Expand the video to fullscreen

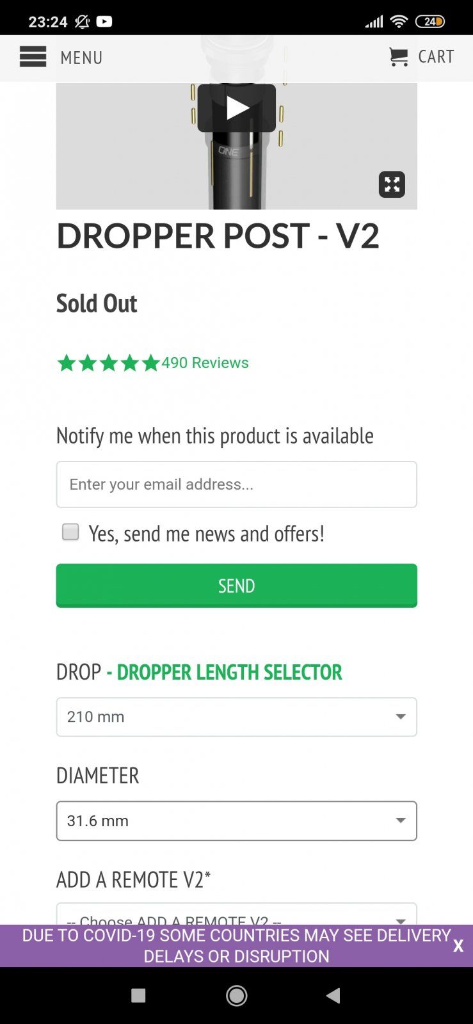click(392, 184)
